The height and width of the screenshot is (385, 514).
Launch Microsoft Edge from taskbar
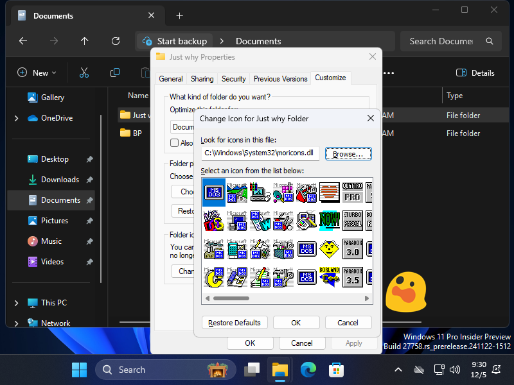click(x=308, y=370)
